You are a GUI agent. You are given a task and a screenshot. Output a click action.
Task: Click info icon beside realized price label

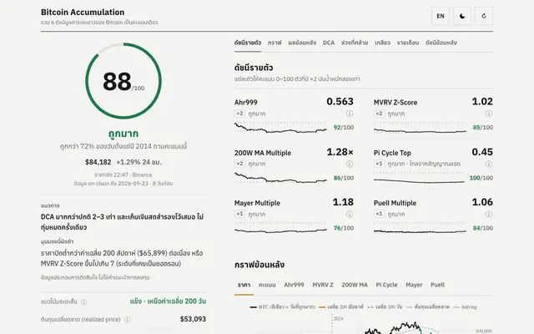pyautogui.click(x=128, y=320)
